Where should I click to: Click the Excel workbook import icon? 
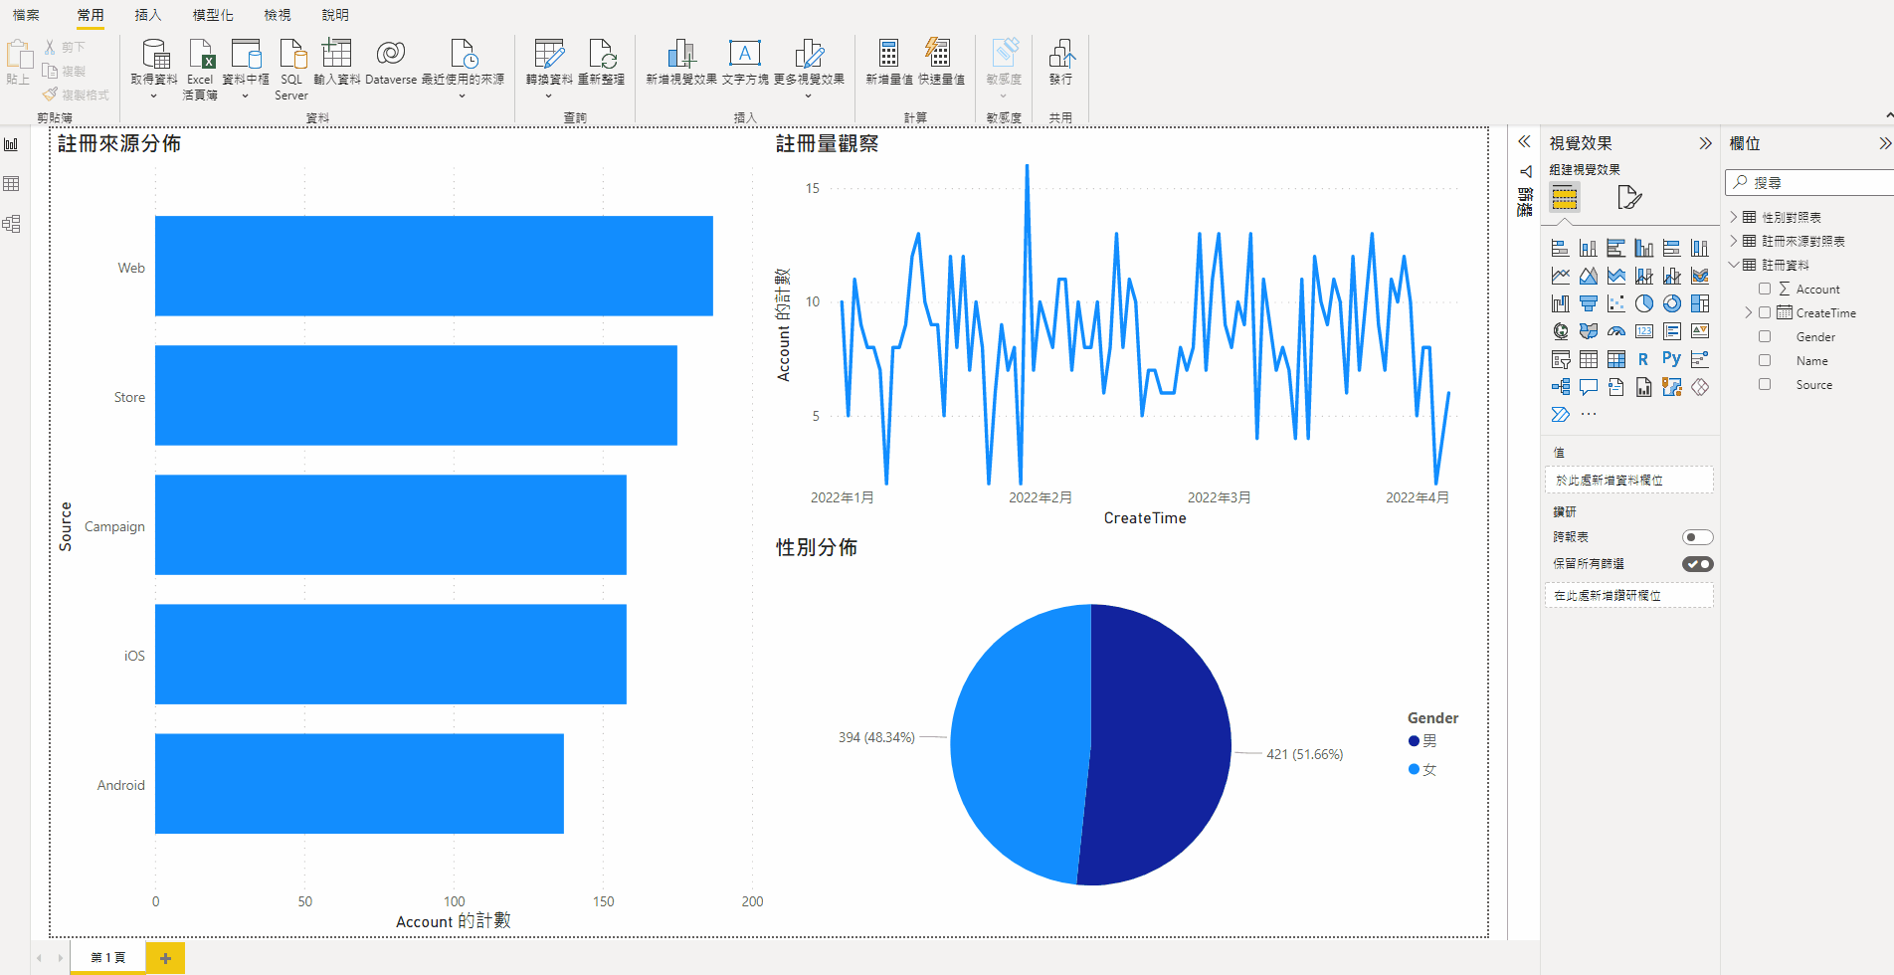click(201, 54)
